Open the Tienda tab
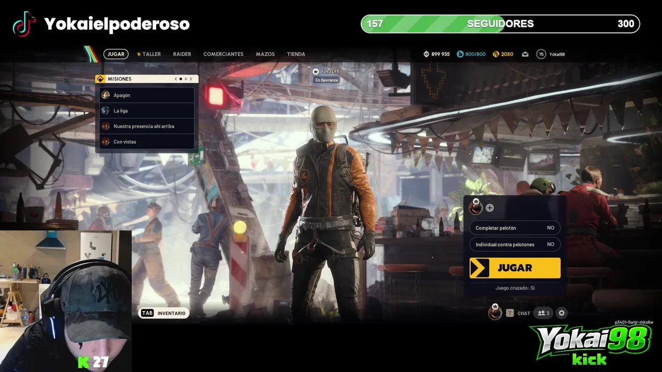The image size is (662, 372). click(x=296, y=54)
